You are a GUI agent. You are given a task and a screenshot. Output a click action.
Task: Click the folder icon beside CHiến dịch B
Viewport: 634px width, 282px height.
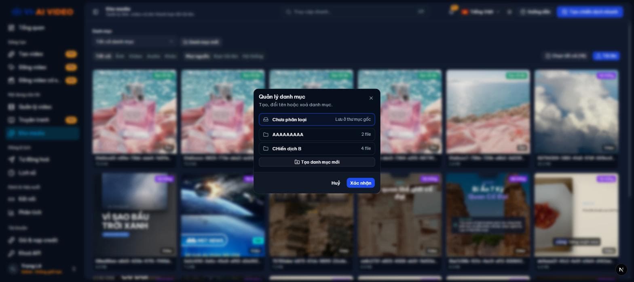click(x=266, y=149)
